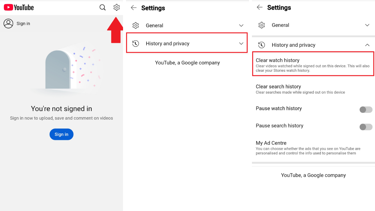Click the General settings gear icon
Viewport: 375px width, 211px height.
[x=135, y=25]
